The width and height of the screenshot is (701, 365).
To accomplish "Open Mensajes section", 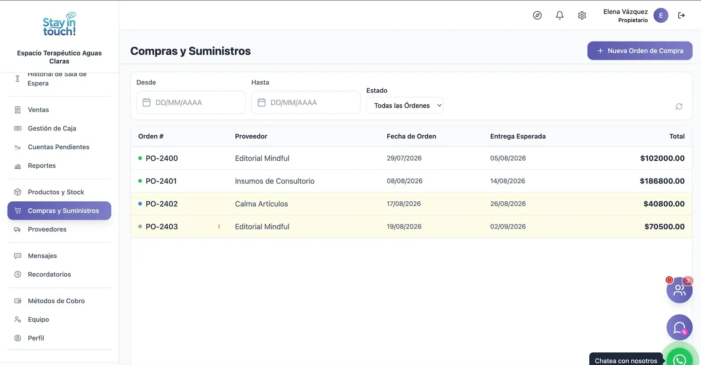I will [x=59, y=256].
